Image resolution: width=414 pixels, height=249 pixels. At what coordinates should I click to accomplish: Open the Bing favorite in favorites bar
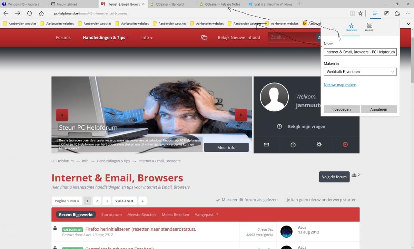tap(305, 23)
